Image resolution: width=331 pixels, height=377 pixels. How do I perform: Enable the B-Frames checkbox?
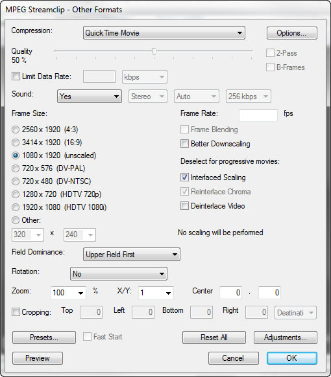click(x=270, y=67)
